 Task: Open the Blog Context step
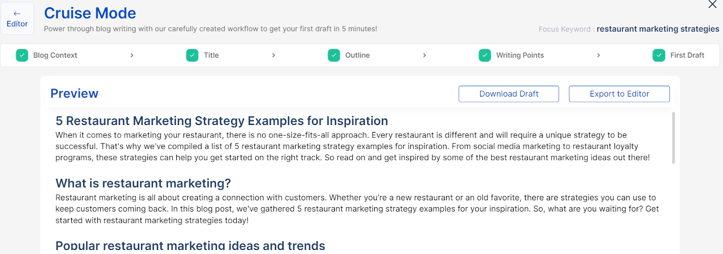tap(55, 55)
